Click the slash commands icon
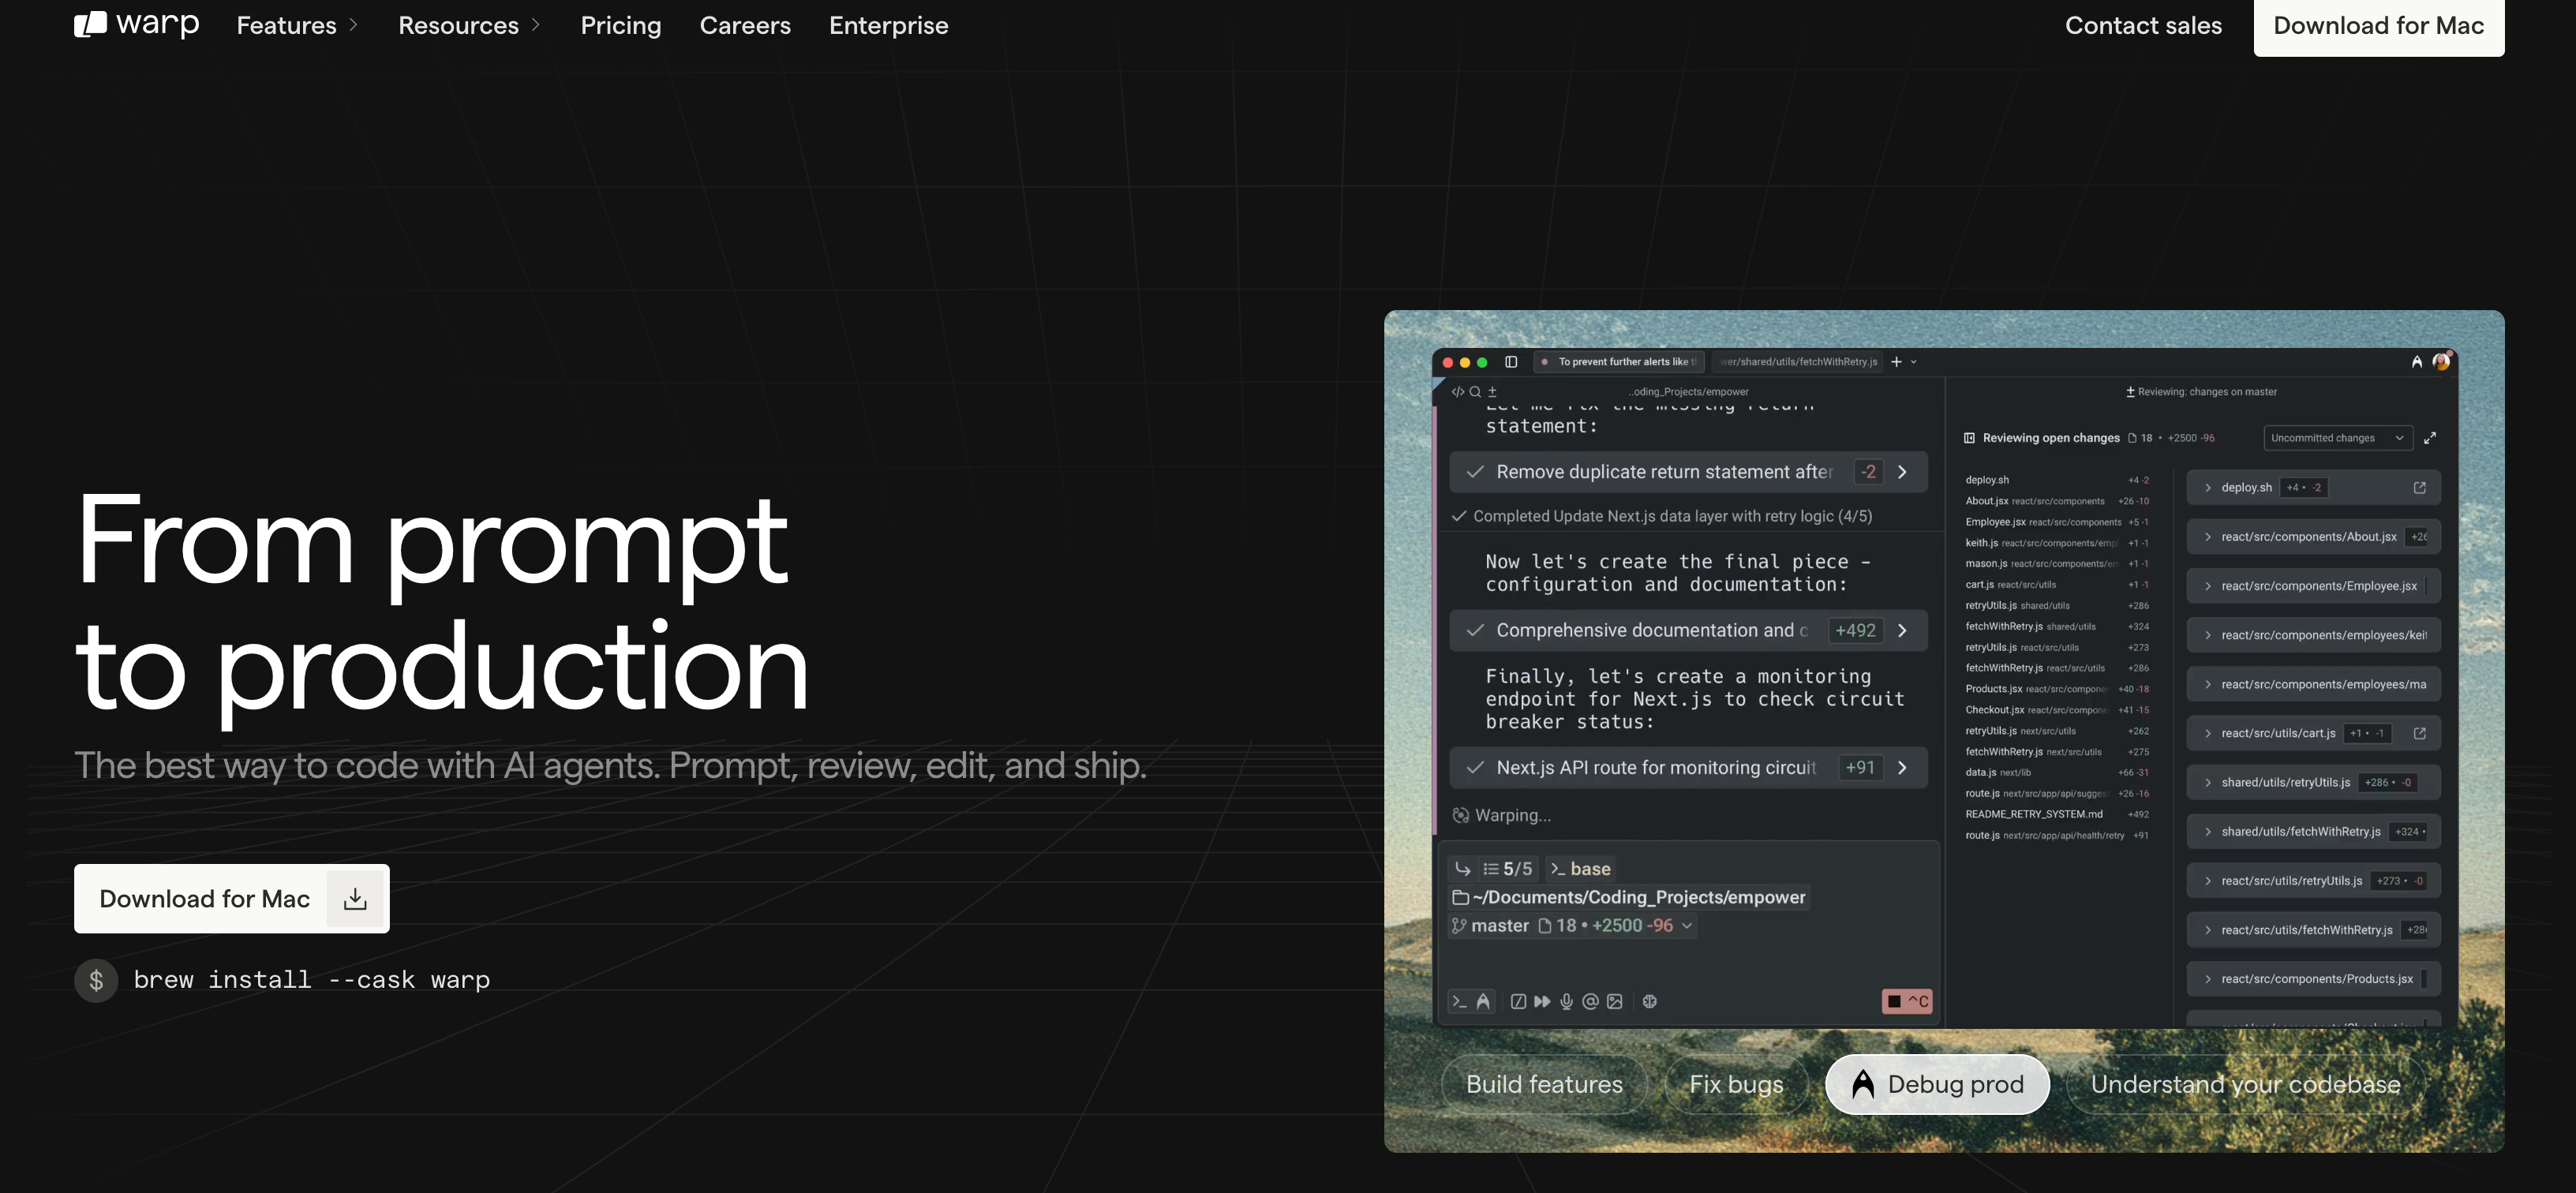 1518,1001
